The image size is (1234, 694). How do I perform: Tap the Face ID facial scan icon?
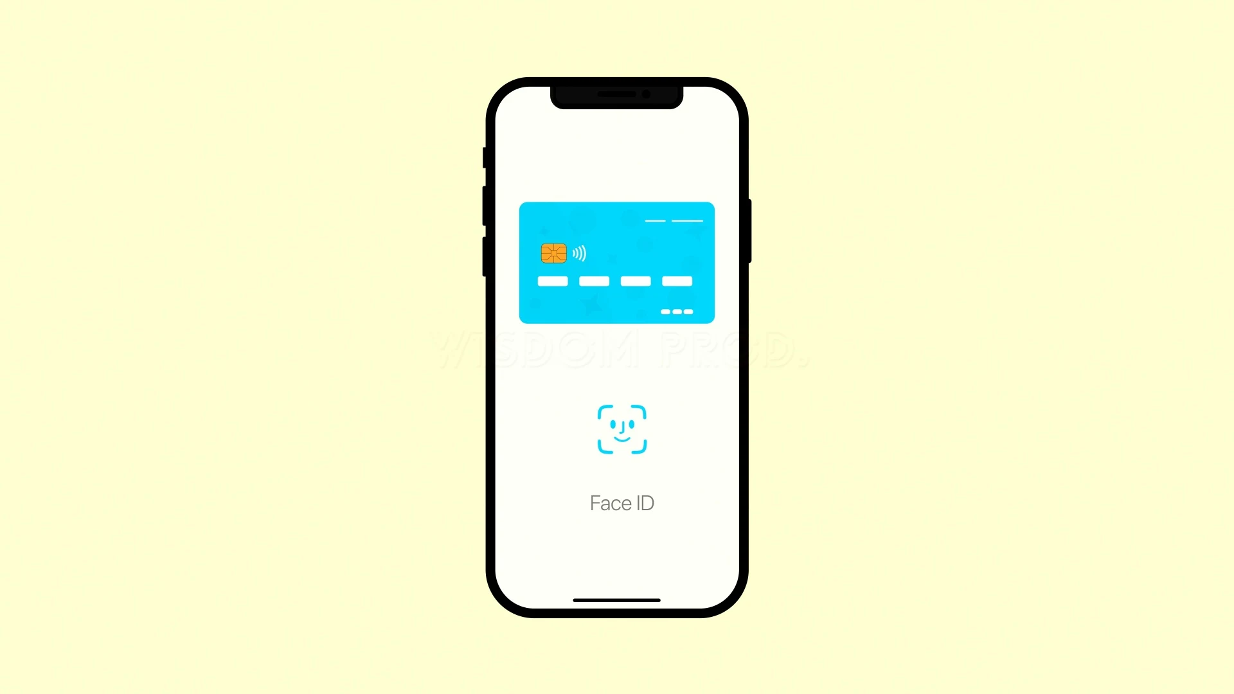(x=621, y=429)
